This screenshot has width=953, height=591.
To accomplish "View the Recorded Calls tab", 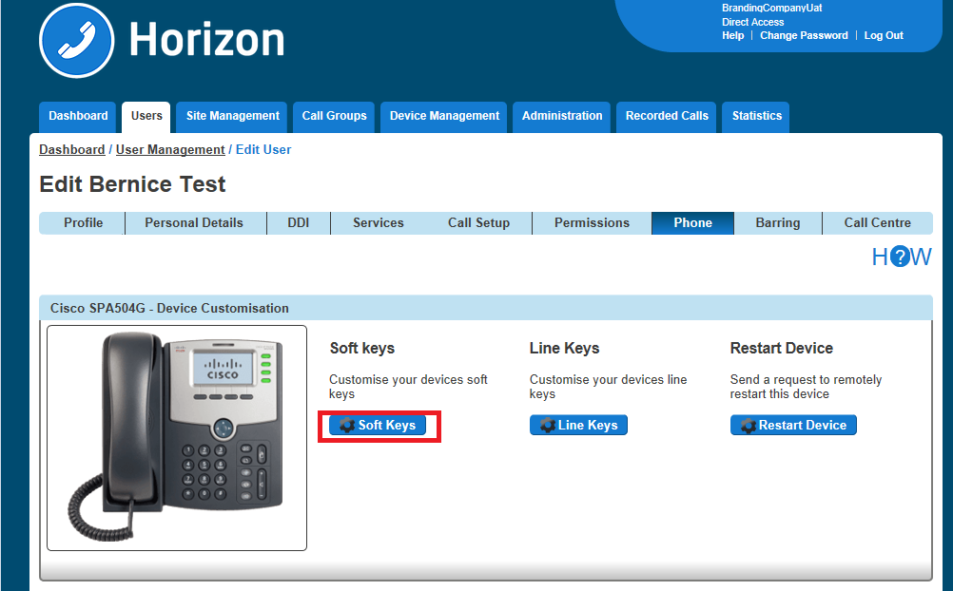I will coord(667,117).
